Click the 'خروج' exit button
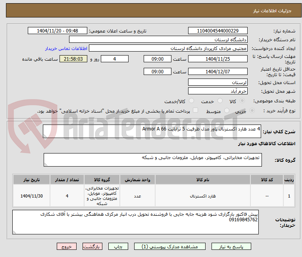302x257 pixels. point(66,246)
